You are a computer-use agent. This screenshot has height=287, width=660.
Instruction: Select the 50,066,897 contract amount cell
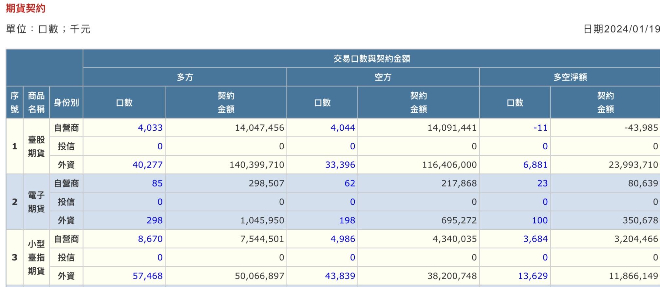(x=226, y=276)
